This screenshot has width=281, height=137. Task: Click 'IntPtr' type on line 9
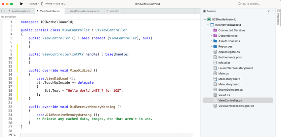pyautogui.click(x=78, y=54)
